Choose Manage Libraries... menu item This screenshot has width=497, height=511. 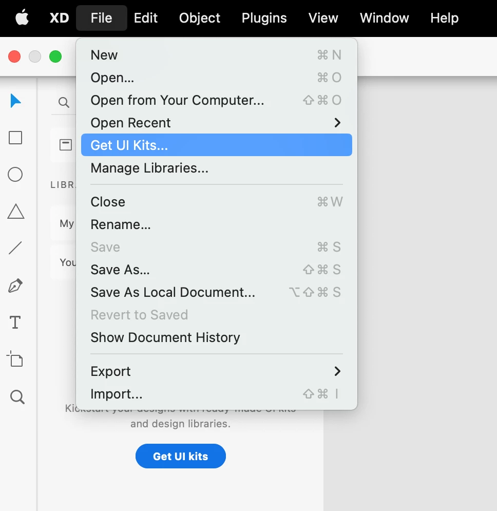(x=216, y=168)
